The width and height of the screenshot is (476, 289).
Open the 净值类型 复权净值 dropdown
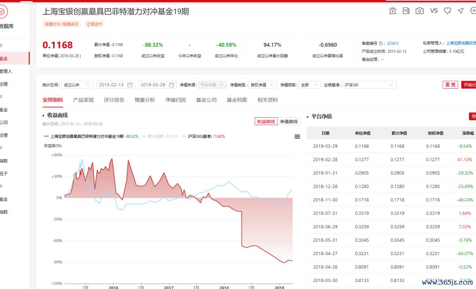coord(263,85)
